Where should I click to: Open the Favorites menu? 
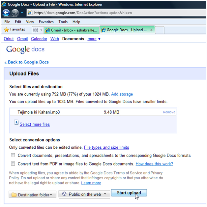tap(46, 22)
